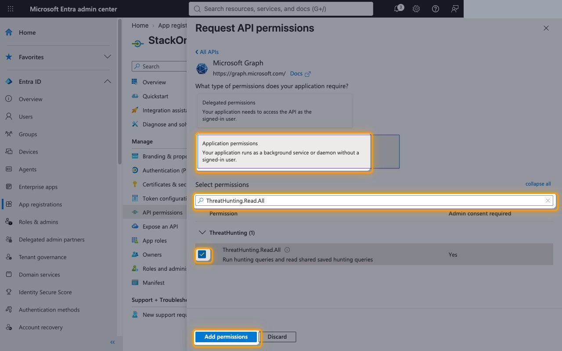This screenshot has height=351, width=562.
Task: Collapse the ThreatHunting (1) group
Action: 202,233
